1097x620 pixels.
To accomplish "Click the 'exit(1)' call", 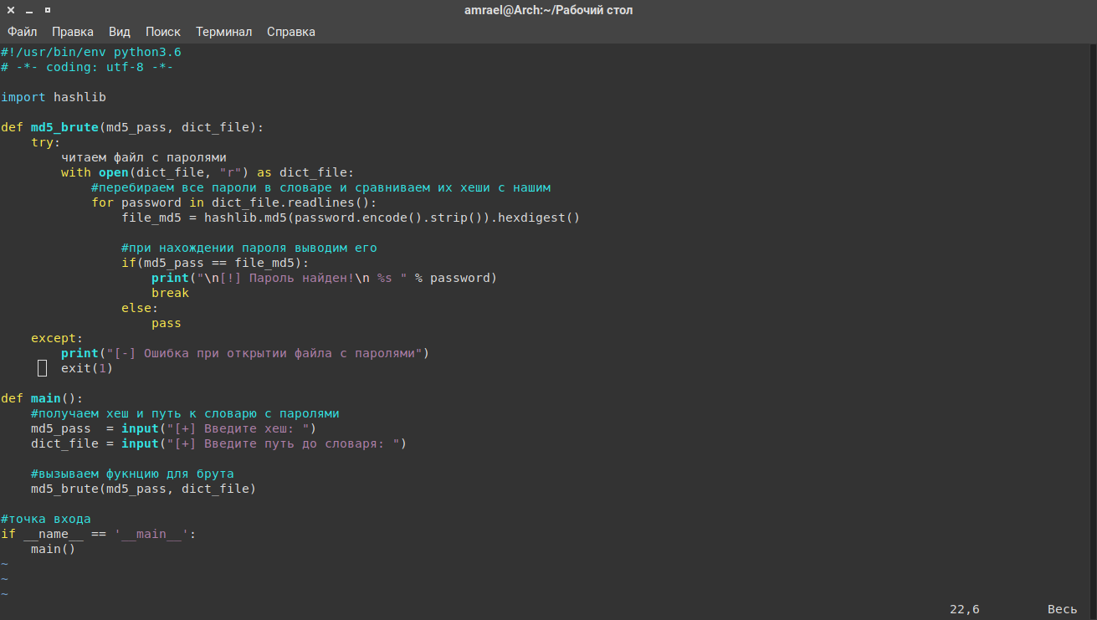I will click(x=87, y=368).
